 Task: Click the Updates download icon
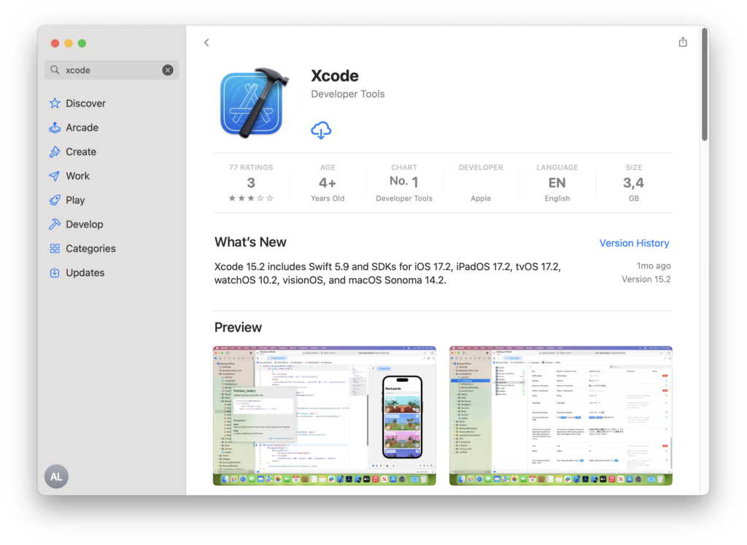click(x=55, y=273)
